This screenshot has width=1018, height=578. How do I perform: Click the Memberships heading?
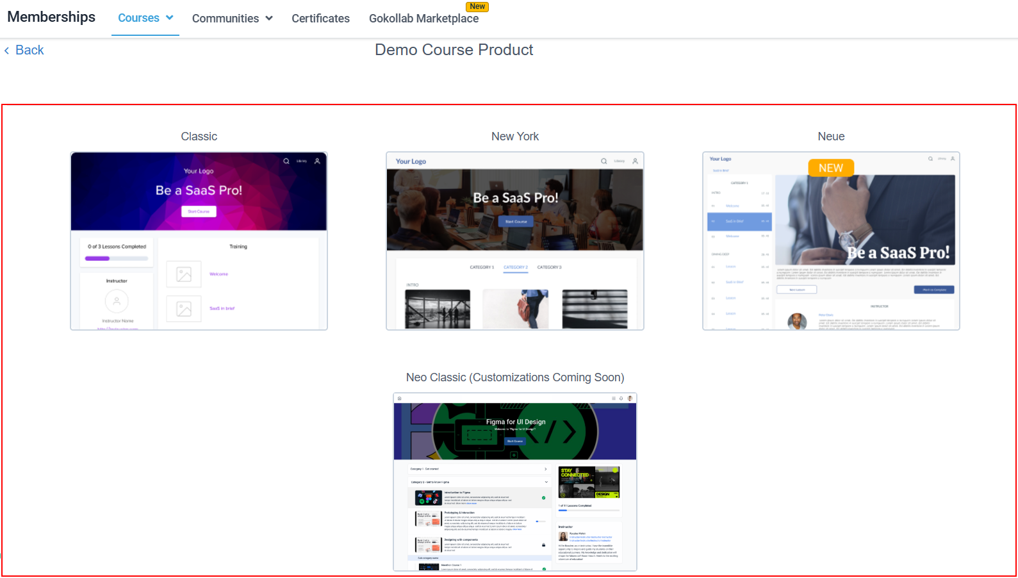pos(51,17)
